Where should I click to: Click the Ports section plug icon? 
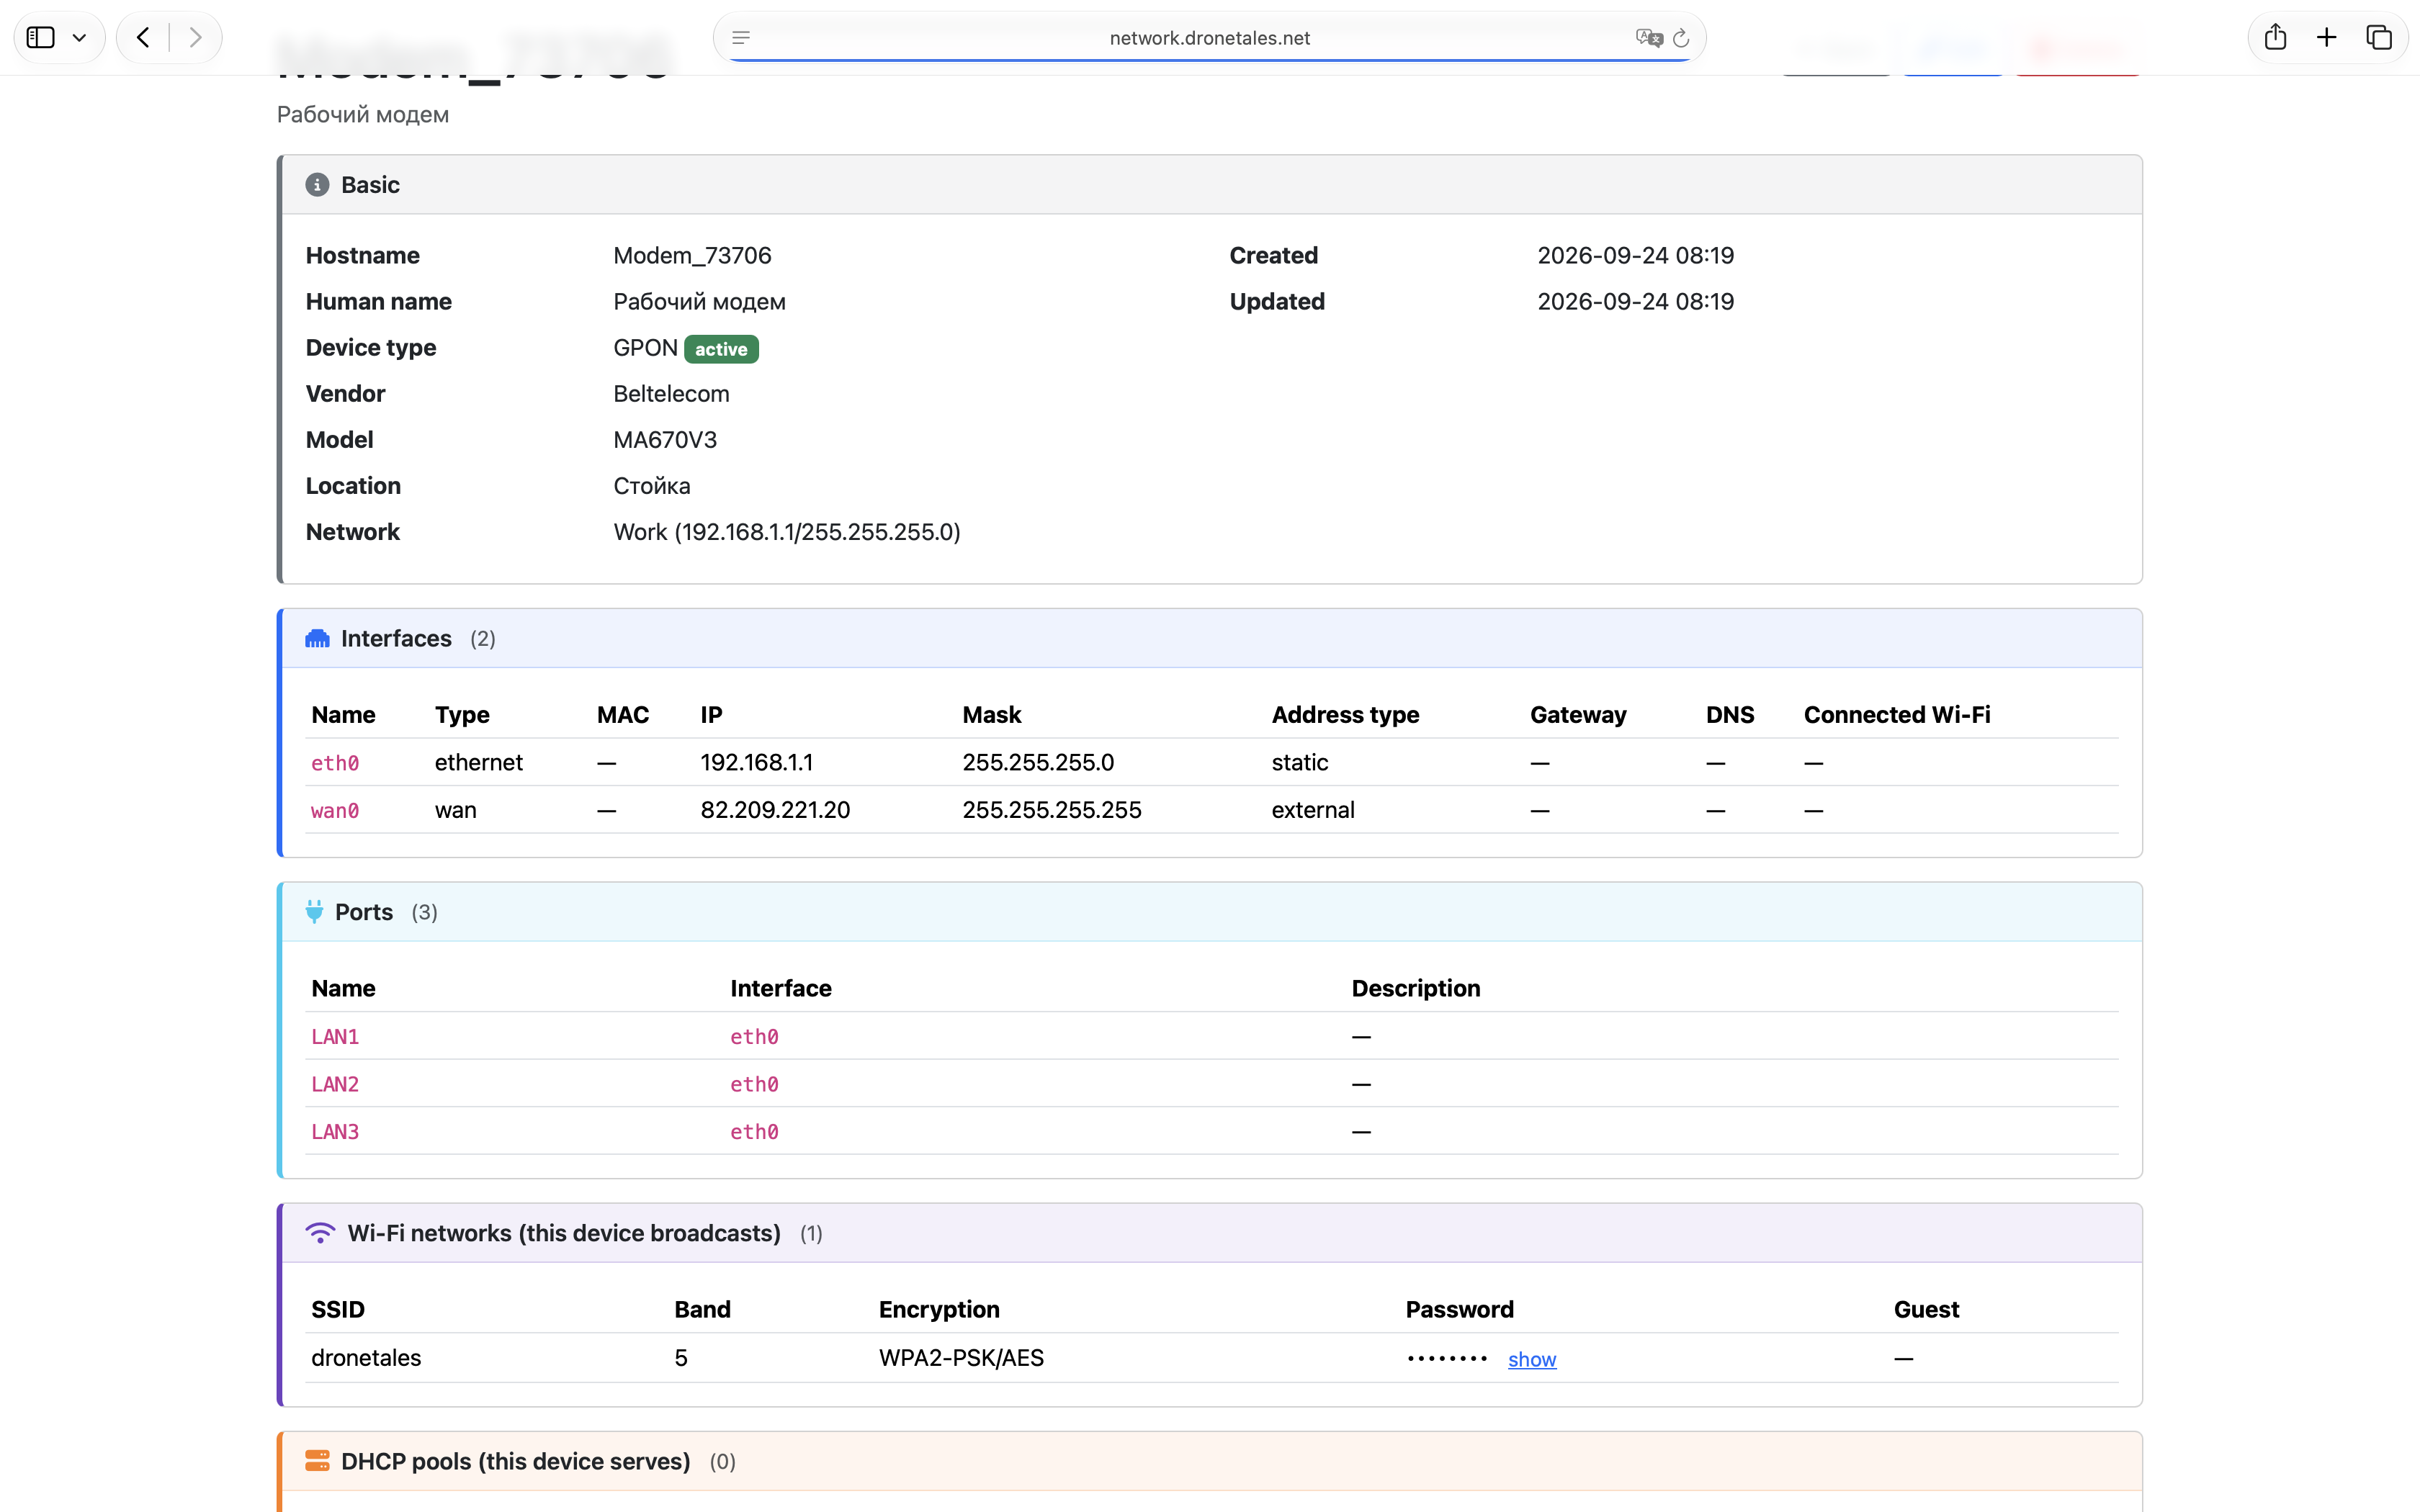[x=314, y=912]
